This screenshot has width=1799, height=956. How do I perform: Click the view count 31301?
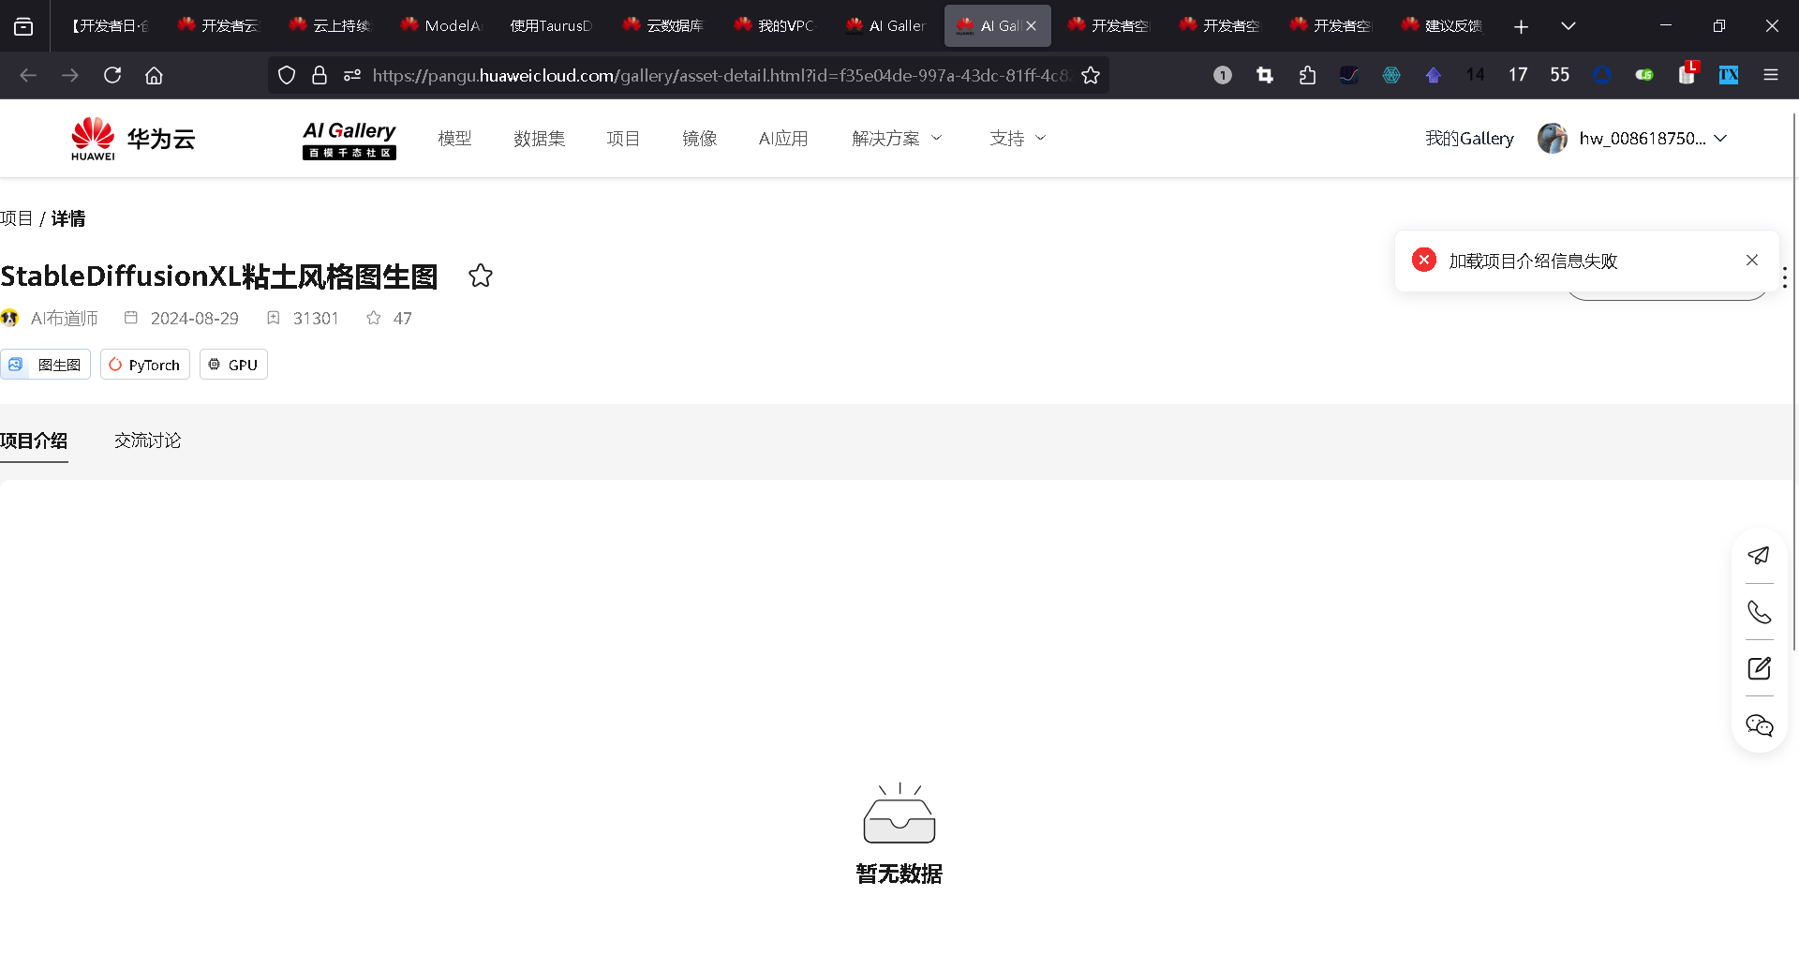coord(316,319)
